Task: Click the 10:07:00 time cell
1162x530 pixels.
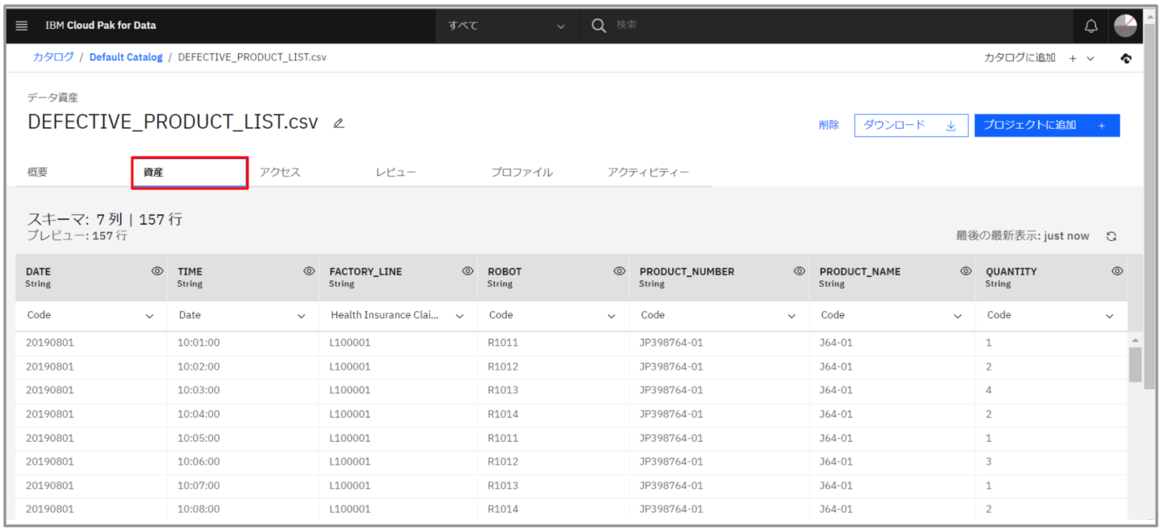Action: 199,486
